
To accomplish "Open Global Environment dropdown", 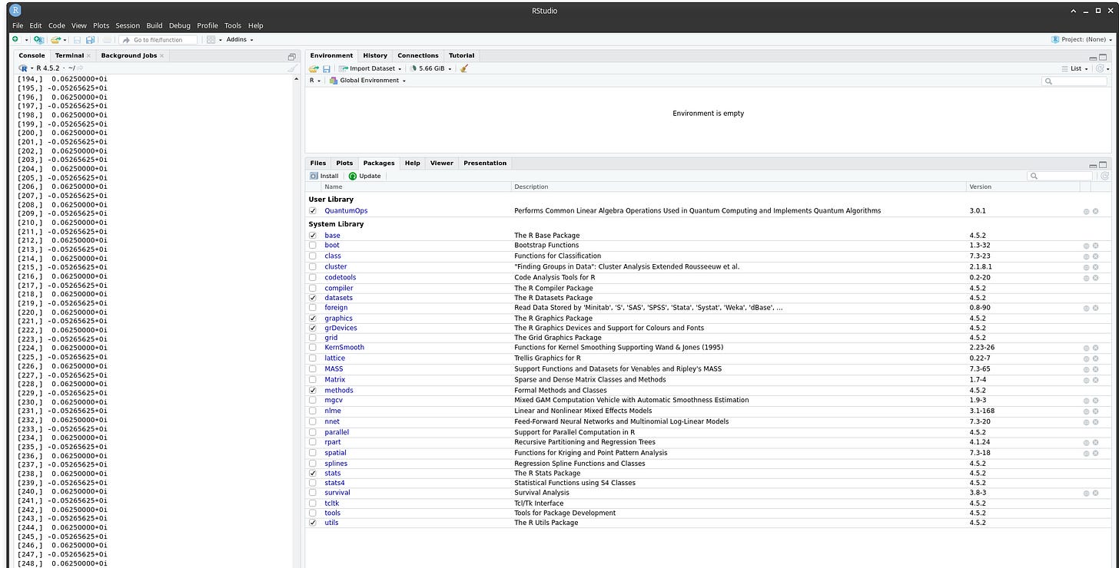I will (367, 81).
